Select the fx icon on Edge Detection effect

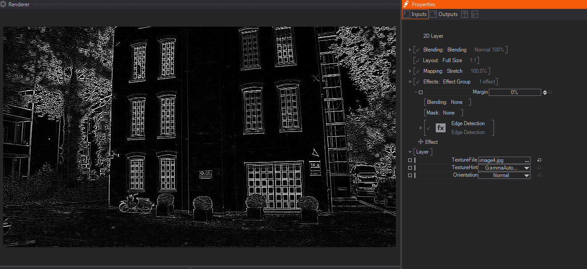pos(440,127)
